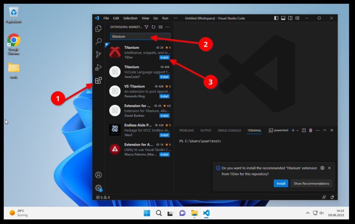The height and width of the screenshot is (224, 355).
Task: Open notification settings gear
Action: coord(322,168)
